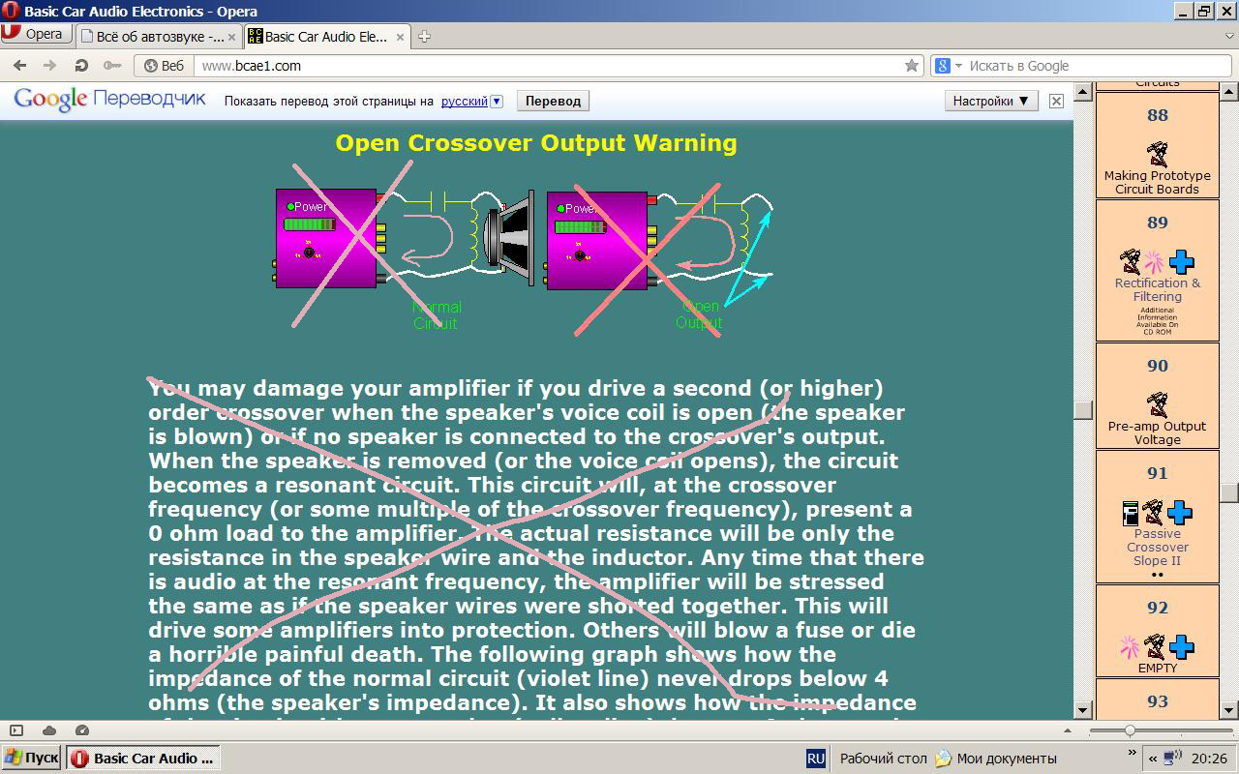
Task: Click the password wand key icon
Action: (x=112, y=66)
